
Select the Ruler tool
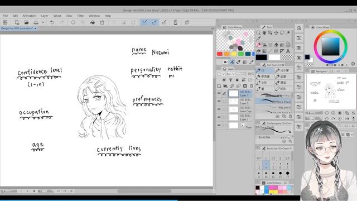282,51
